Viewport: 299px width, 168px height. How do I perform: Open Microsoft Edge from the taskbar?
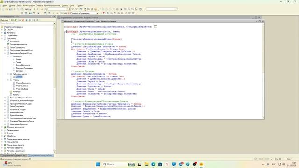[x=153, y=164]
